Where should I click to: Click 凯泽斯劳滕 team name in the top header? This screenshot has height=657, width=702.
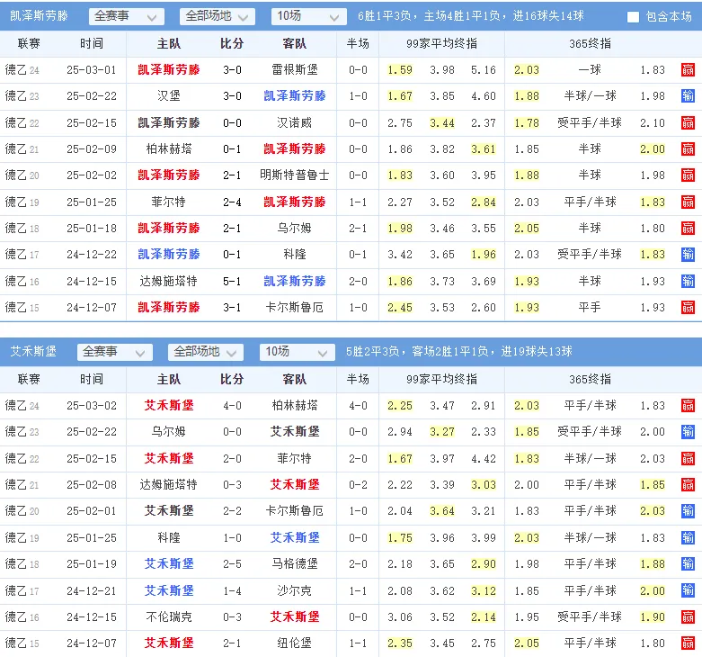coord(39,16)
